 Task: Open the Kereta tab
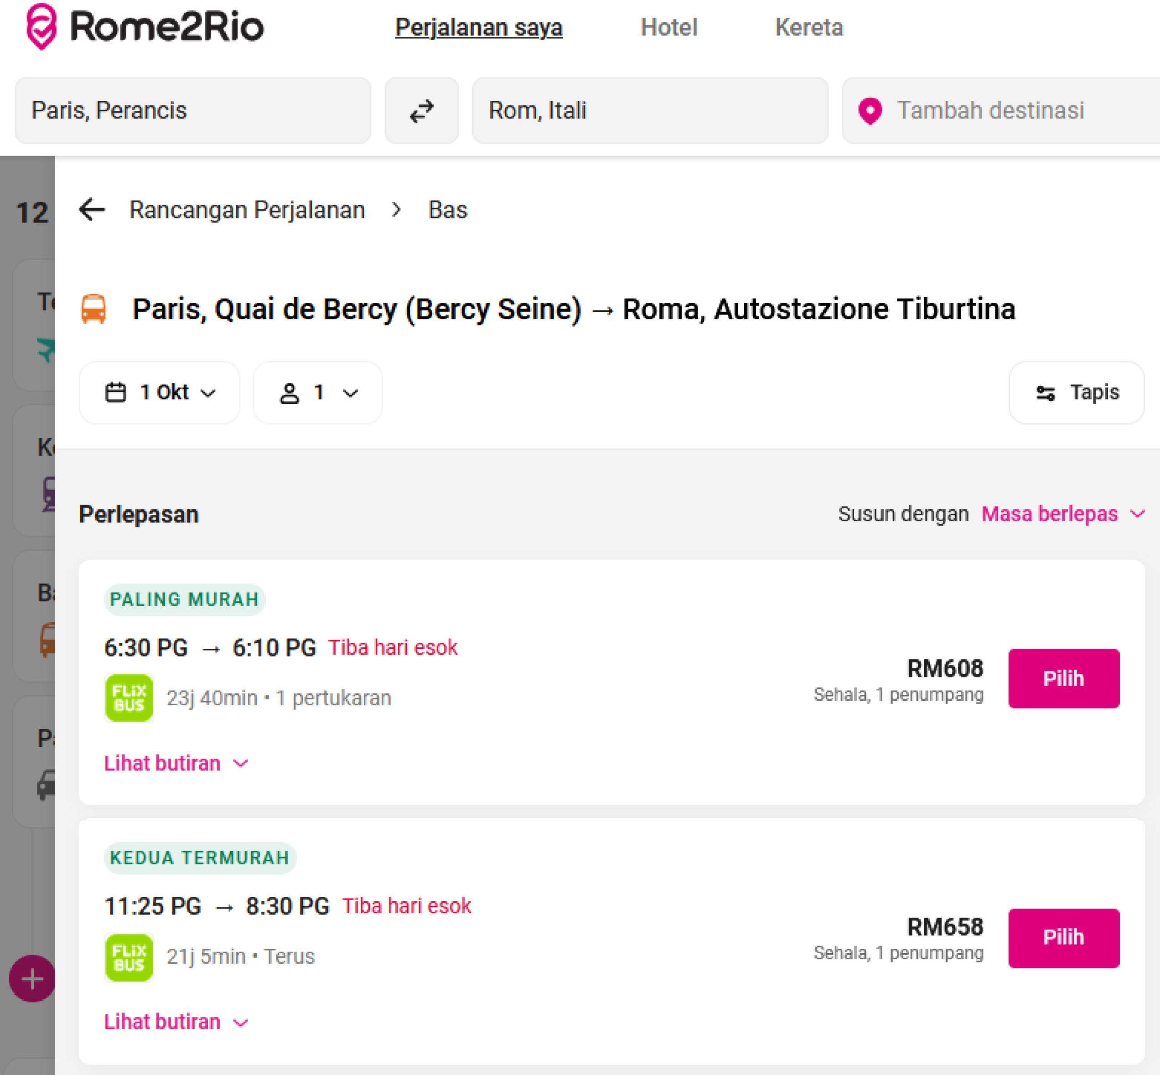click(x=808, y=27)
